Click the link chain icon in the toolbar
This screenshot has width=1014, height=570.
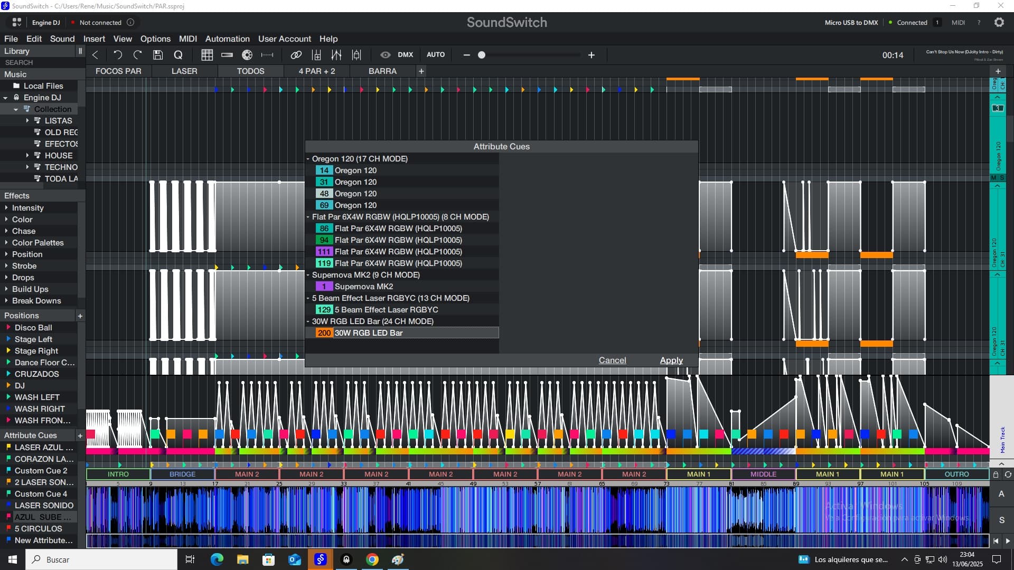tap(296, 55)
